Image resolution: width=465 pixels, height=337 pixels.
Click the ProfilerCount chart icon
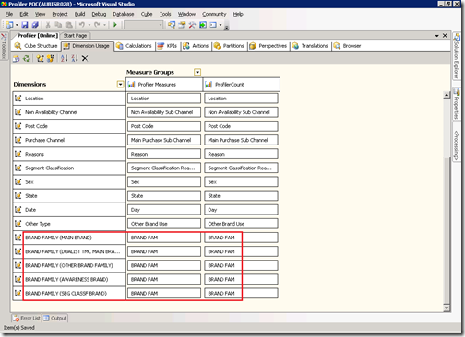pos(209,85)
